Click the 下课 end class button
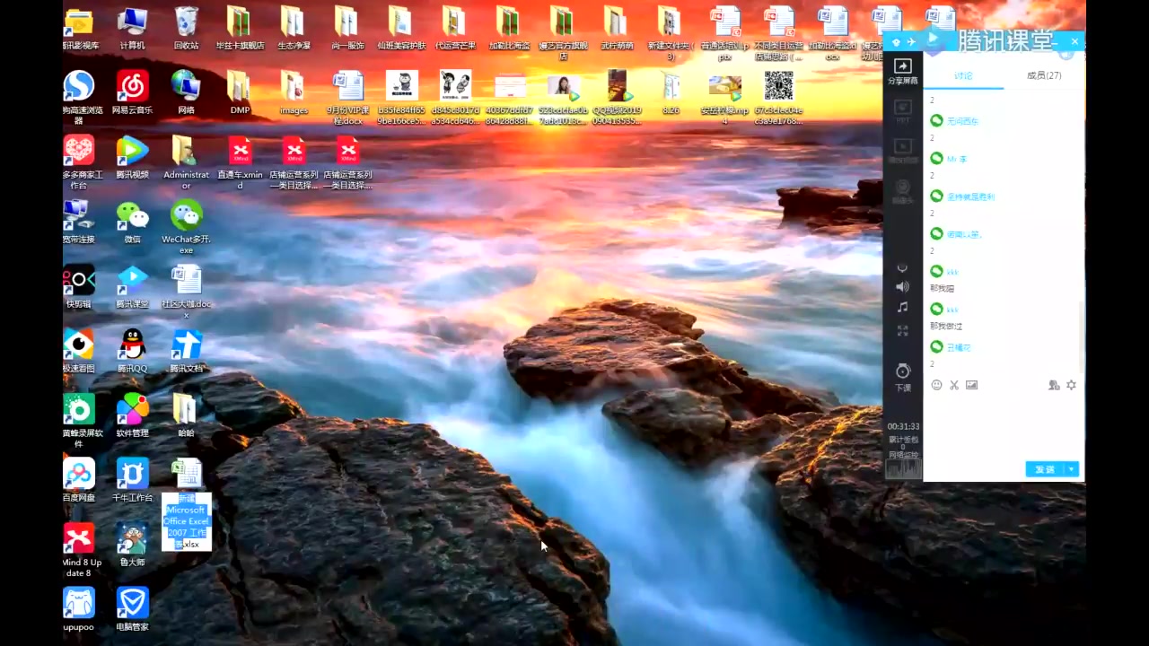Image resolution: width=1149 pixels, height=646 pixels. coord(903,378)
